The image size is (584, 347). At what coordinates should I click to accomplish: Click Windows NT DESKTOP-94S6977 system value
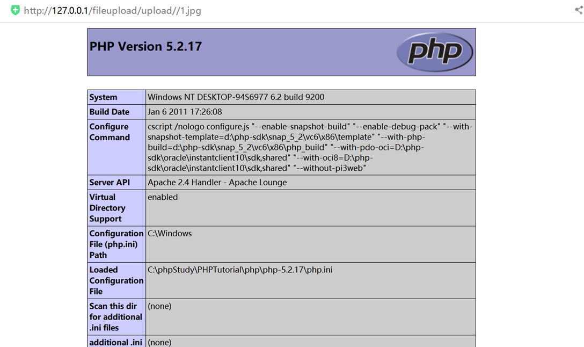click(236, 97)
